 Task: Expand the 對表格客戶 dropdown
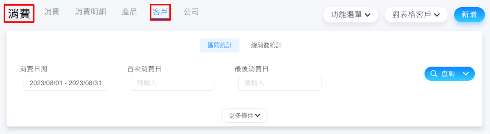(x=416, y=15)
